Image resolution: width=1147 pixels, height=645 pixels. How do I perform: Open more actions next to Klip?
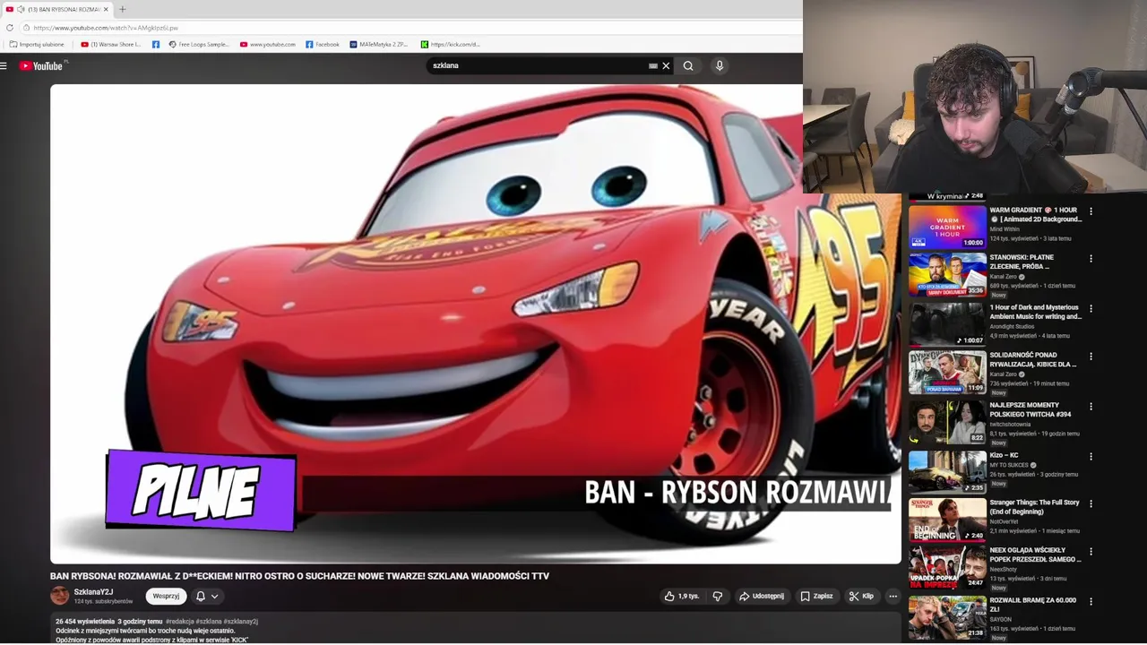pos(893,596)
